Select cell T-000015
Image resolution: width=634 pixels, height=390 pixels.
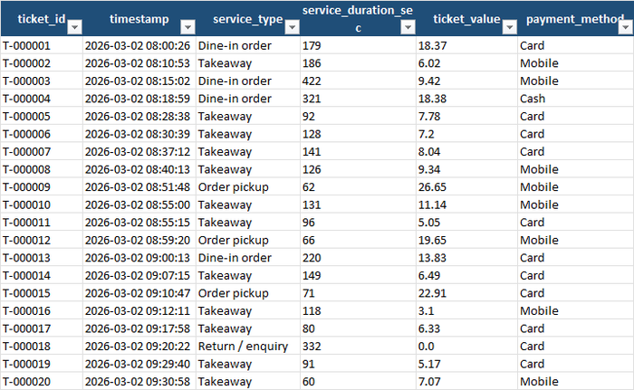pyautogui.click(x=42, y=293)
